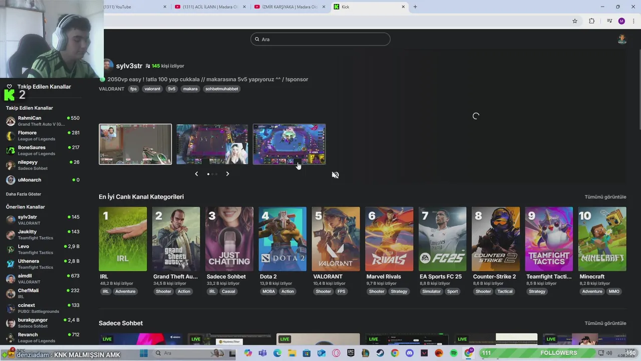Open a new browser tab with plus
This screenshot has width=641, height=361.
[415, 7]
